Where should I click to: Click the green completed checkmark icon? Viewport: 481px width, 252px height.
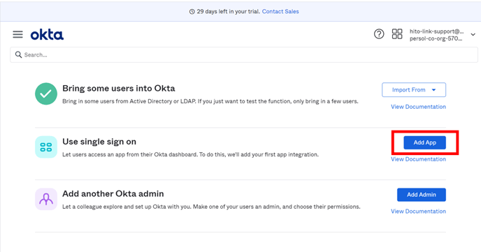[x=46, y=94]
